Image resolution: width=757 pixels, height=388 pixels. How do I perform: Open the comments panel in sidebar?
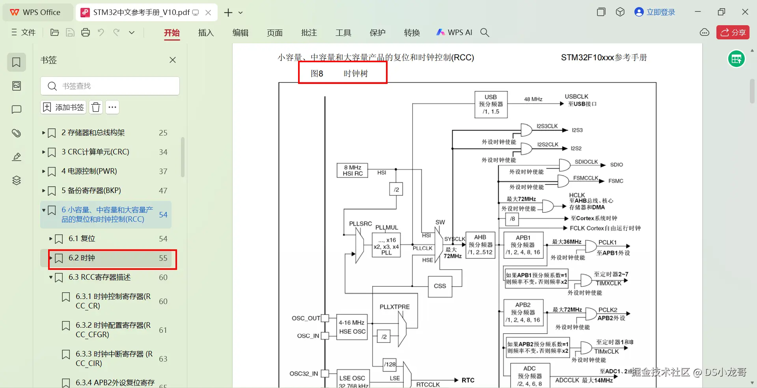click(17, 110)
